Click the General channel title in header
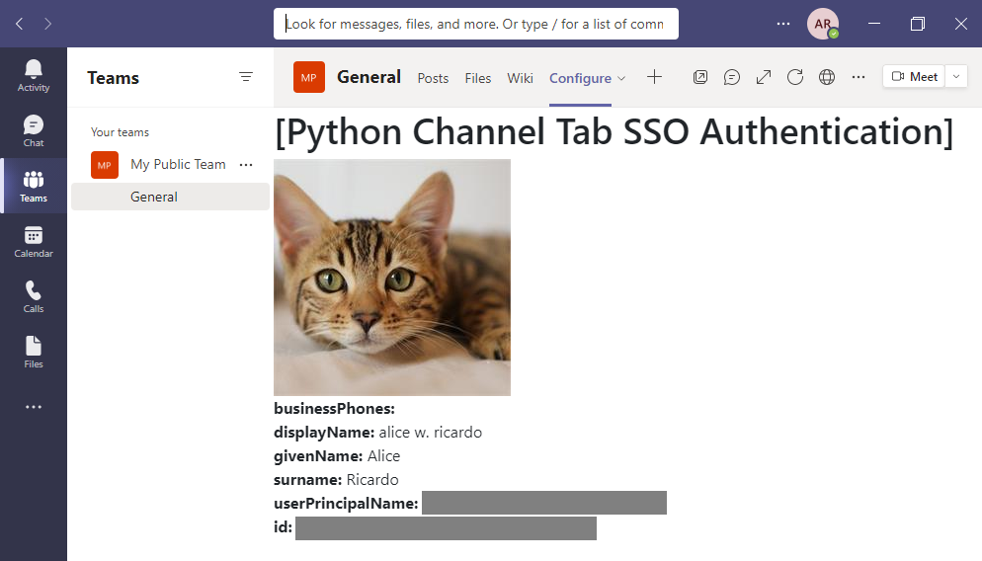Viewport: 982px width, 561px height. point(368,77)
